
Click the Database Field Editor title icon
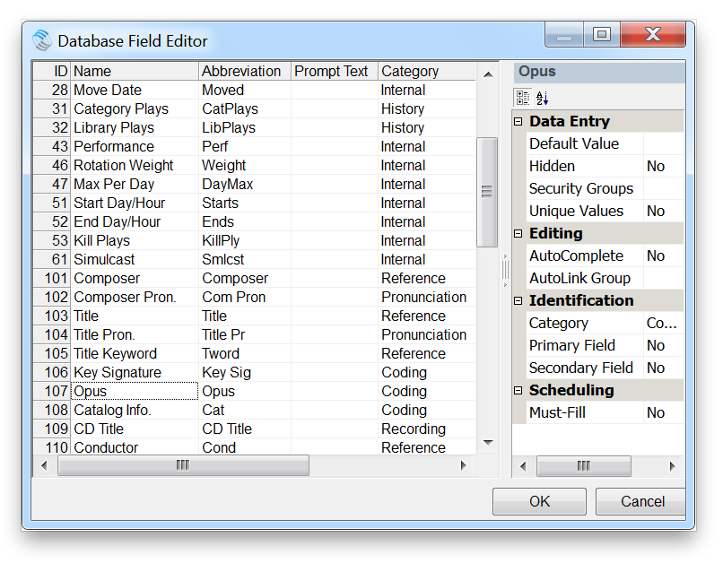tap(42, 41)
